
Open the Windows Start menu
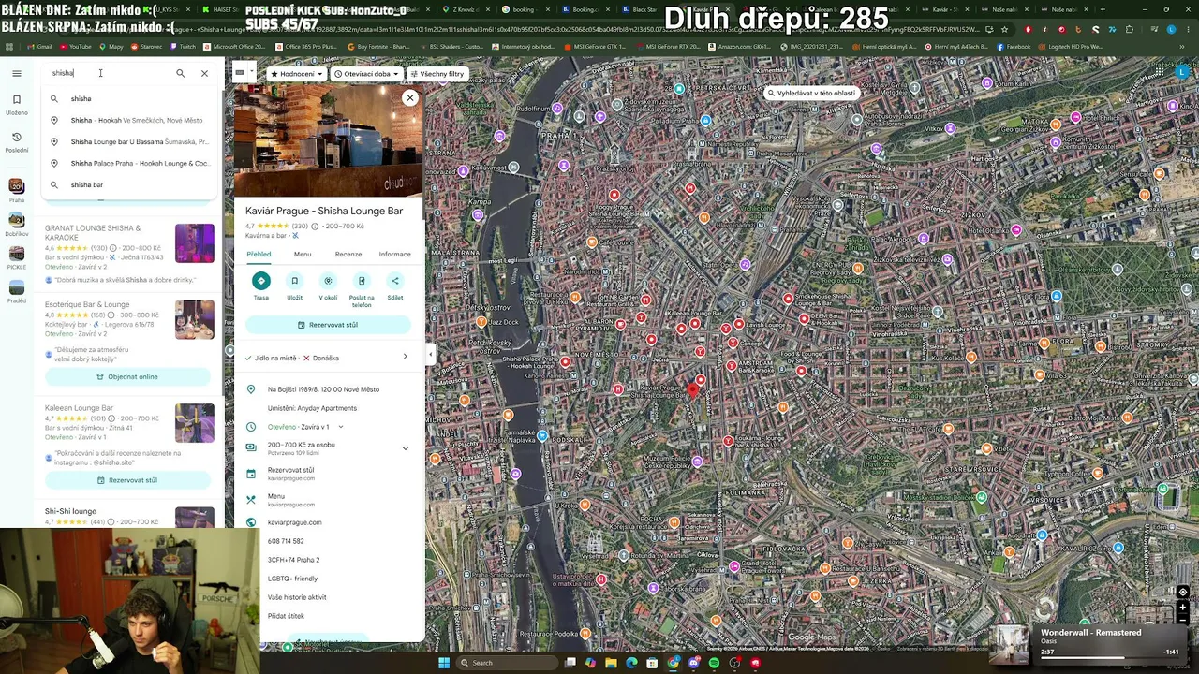[444, 663]
